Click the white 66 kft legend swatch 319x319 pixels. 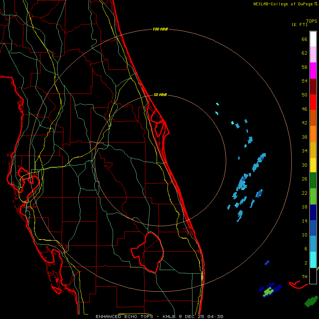pyautogui.click(x=313, y=39)
